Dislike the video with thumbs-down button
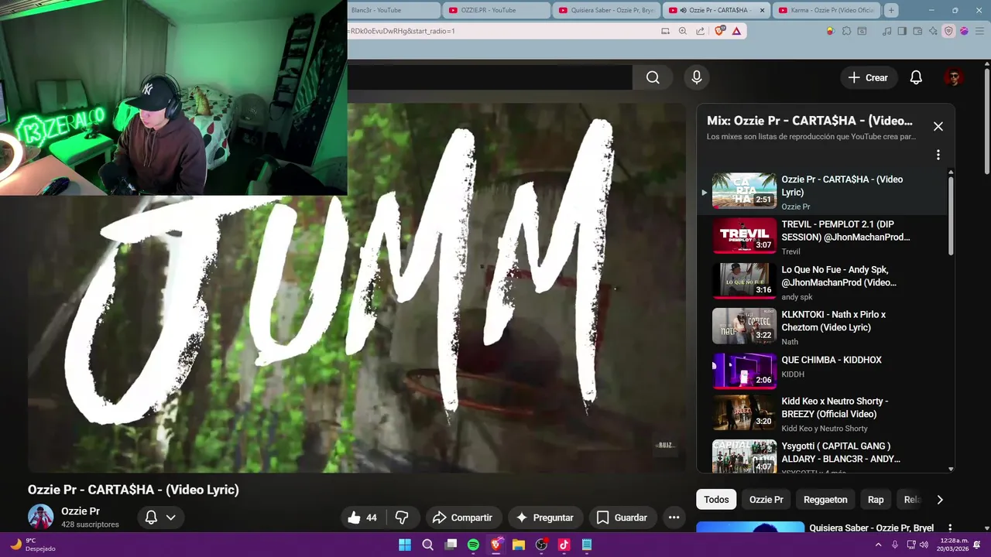Screen dimensions: 991x557 [x=402, y=518]
